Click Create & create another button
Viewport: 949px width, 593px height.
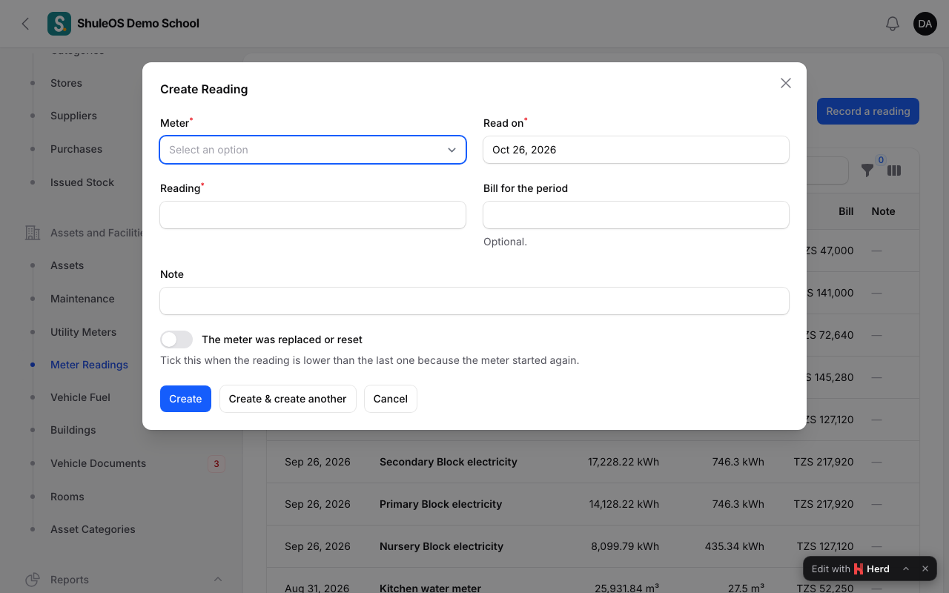point(288,399)
